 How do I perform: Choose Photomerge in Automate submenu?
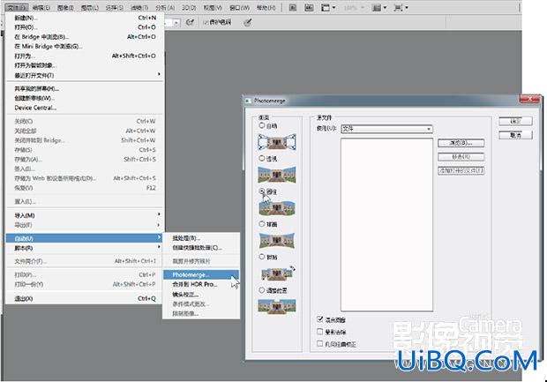click(201, 275)
